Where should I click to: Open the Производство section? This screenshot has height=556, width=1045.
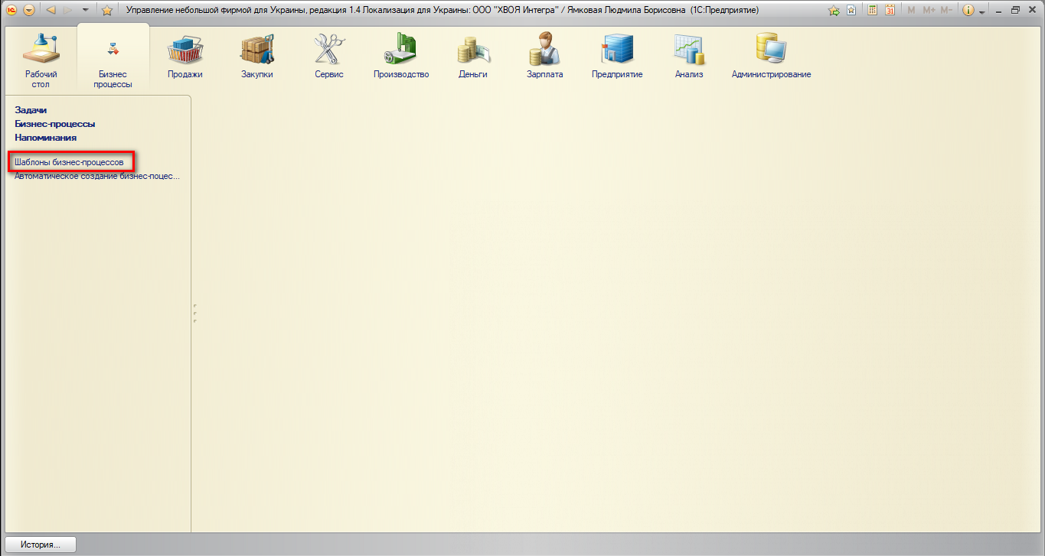pos(401,57)
